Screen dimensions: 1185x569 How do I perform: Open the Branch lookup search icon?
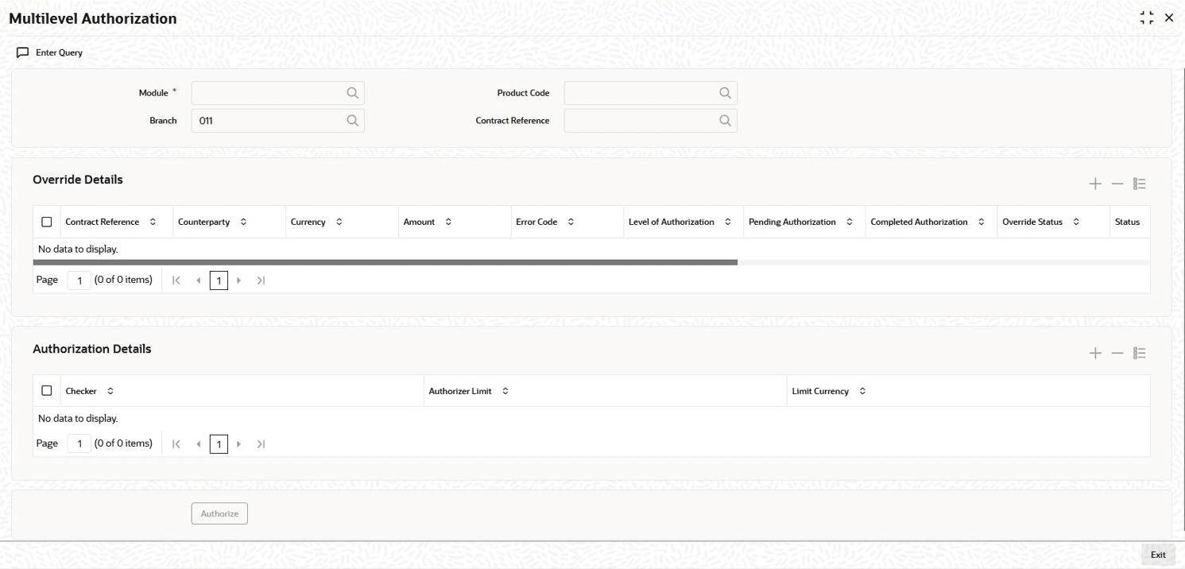(353, 121)
